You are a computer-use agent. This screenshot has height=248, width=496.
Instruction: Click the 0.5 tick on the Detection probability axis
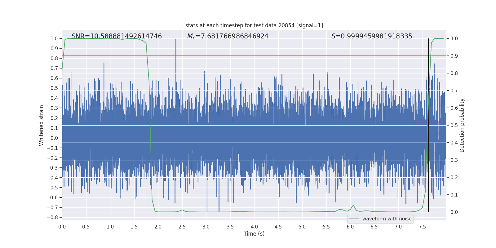pyautogui.click(x=454, y=126)
